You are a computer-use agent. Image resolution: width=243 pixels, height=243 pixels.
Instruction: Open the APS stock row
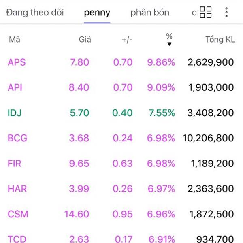pyautogui.click(x=122, y=62)
